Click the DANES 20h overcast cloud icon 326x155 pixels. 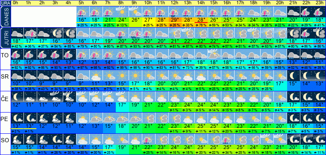tap(280, 11)
